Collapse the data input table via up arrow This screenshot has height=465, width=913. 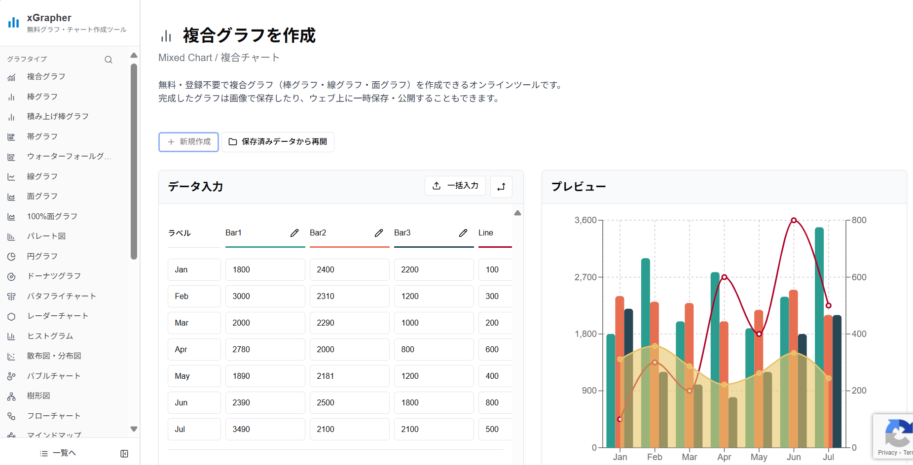pyautogui.click(x=517, y=212)
